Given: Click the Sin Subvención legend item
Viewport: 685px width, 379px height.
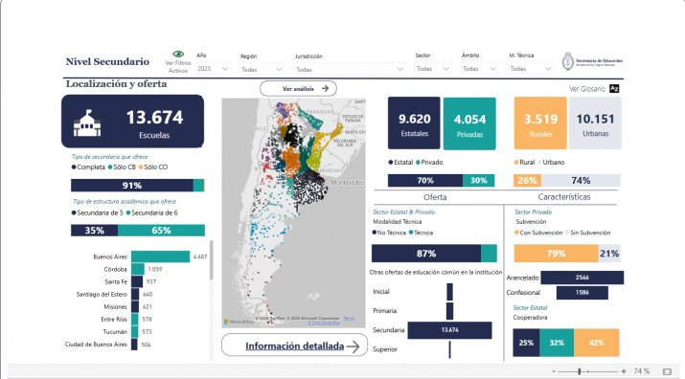Looking at the screenshot, I should click(x=588, y=233).
